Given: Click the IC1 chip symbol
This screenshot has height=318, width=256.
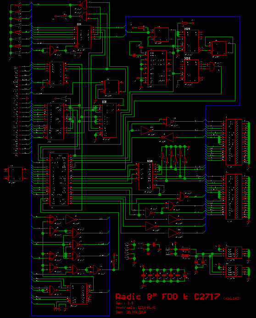Looking at the screenshot, I should tap(84, 37).
